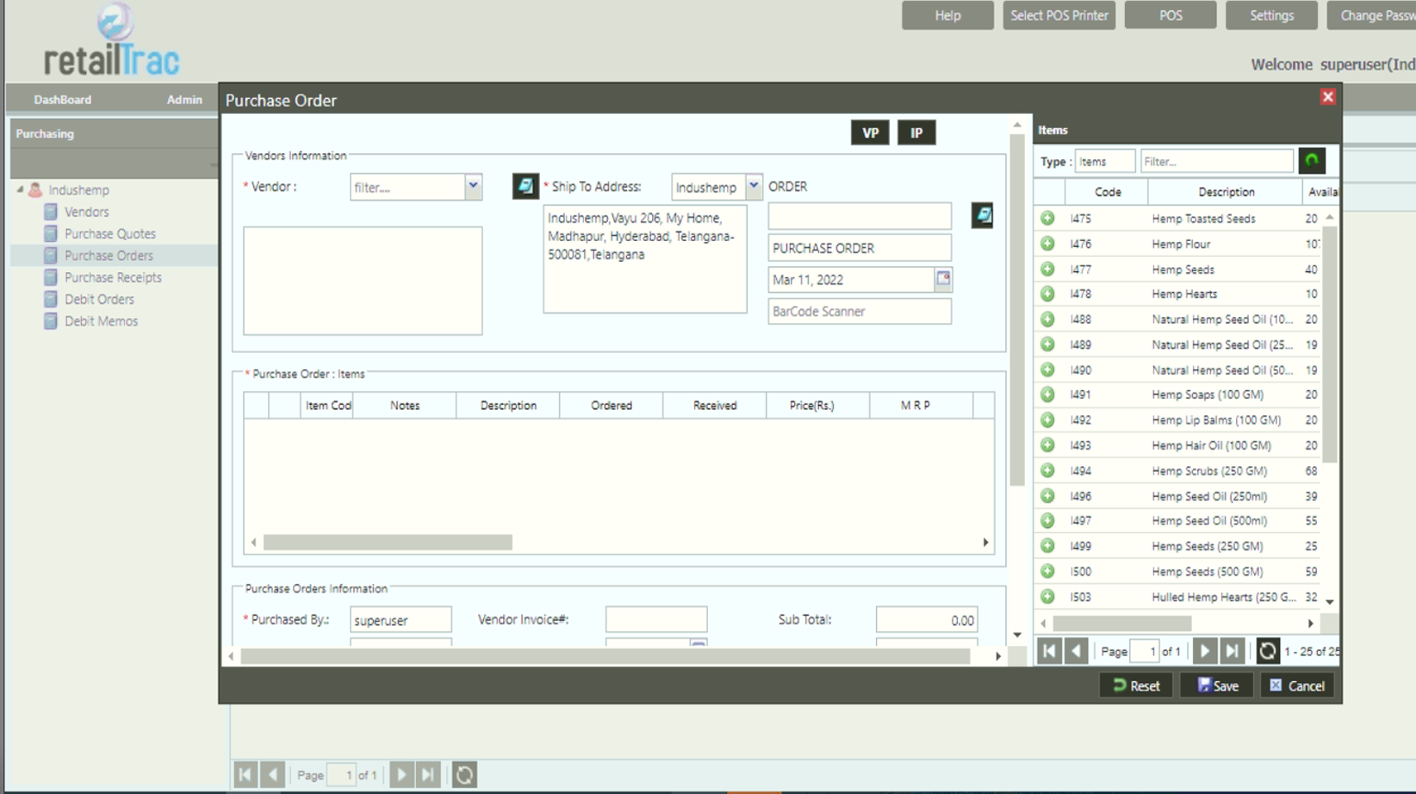The height and width of the screenshot is (794, 1416).
Task: Open the Vendor filter dropdown
Action: coord(473,186)
